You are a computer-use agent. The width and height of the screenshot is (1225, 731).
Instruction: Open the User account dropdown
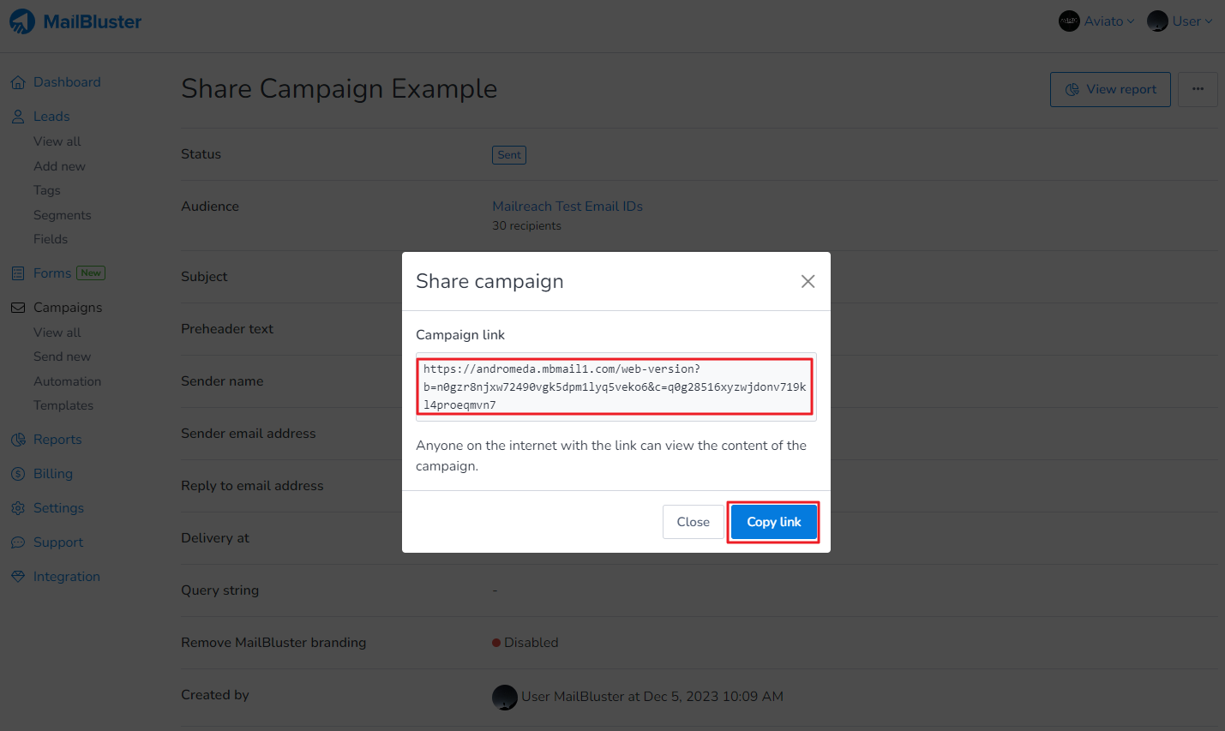(1180, 21)
